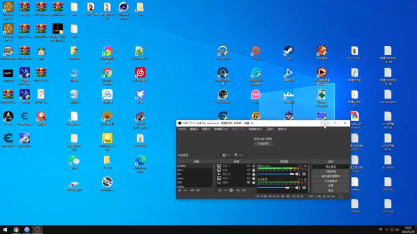Move the selected source up in the list
The height and width of the screenshot is (234, 417).
(238, 190)
